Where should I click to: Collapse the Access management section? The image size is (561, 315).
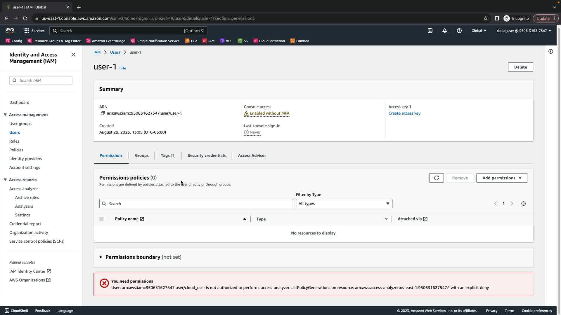pos(5,115)
